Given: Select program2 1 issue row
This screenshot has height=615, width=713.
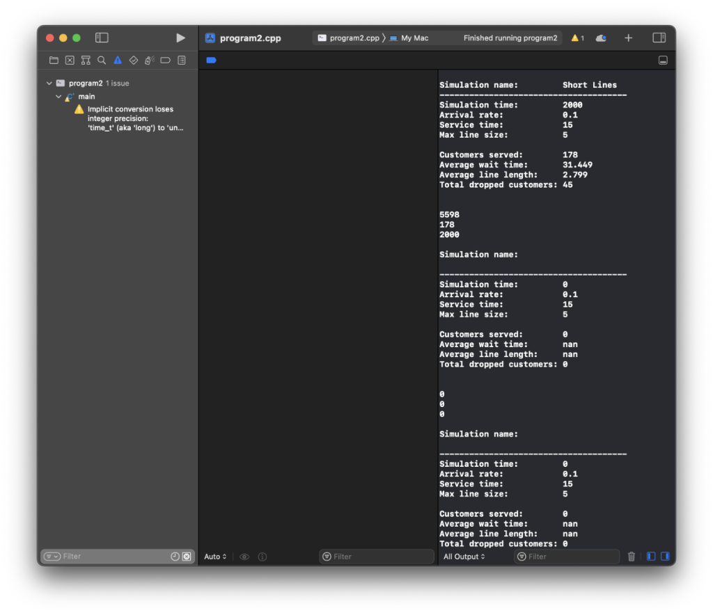Looking at the screenshot, I should coord(118,83).
